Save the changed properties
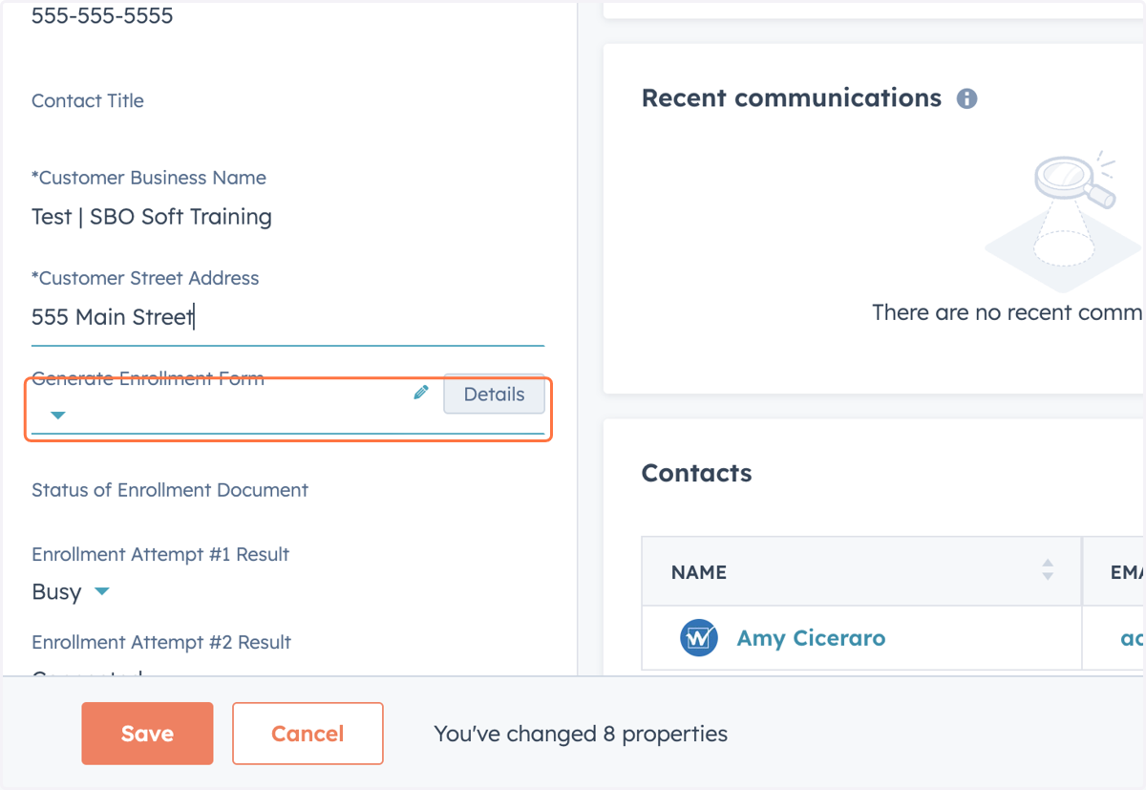 click(147, 734)
